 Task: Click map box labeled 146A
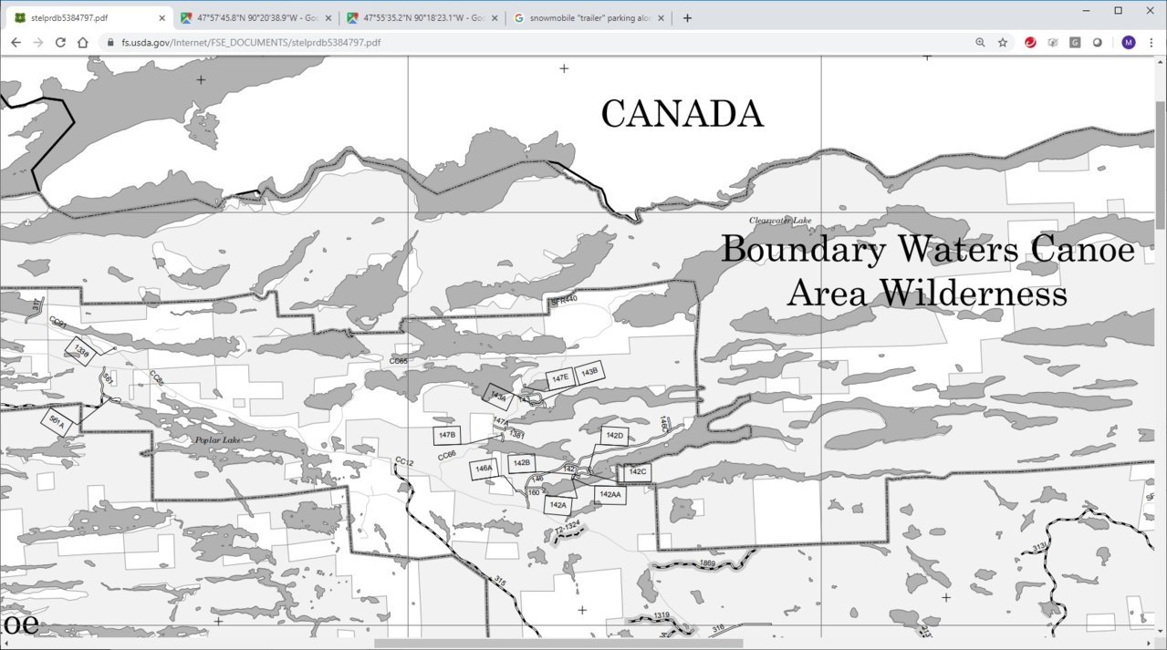click(x=483, y=469)
